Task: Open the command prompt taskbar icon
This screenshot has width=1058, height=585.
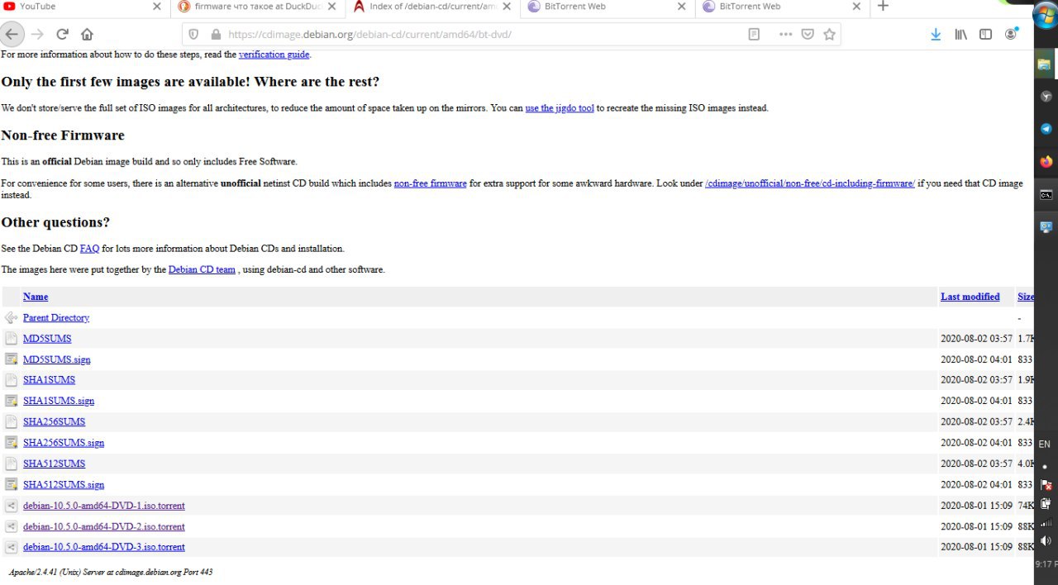Action: [1046, 195]
